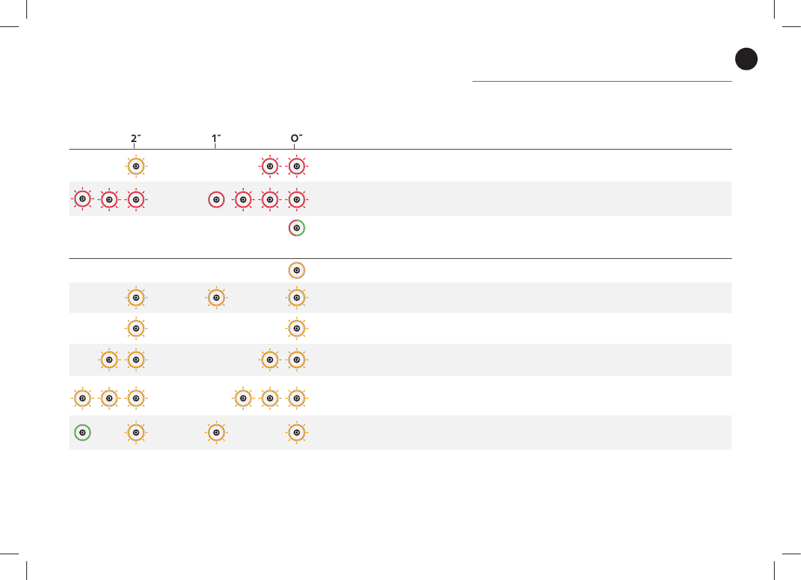Click the solid red non-flashing indicator
The image size is (801, 580).
[x=215, y=199]
